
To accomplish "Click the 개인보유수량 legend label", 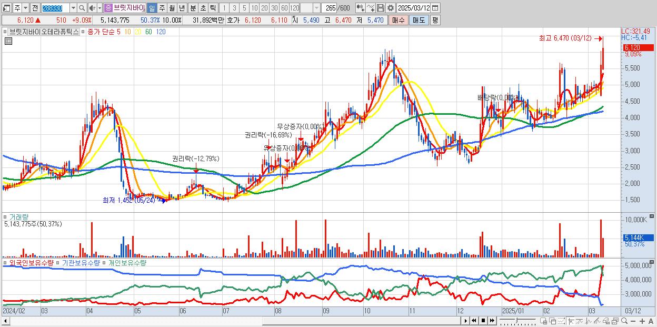I will coord(127,262).
